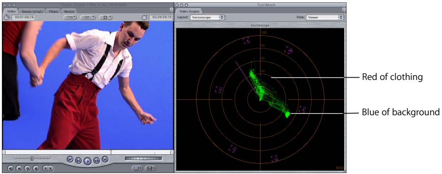Open the 70% zoom pop-up menu
This screenshot has height=174, width=442.
(x=71, y=17)
